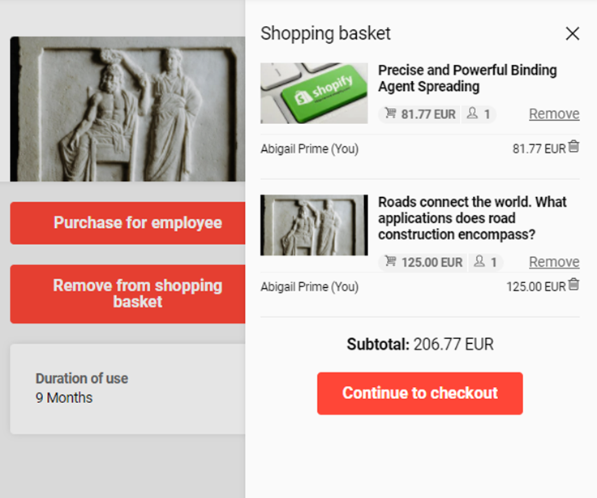The width and height of the screenshot is (597, 498).
Task: Click the Subtotal 206.77 EUR text
Action: tap(419, 344)
